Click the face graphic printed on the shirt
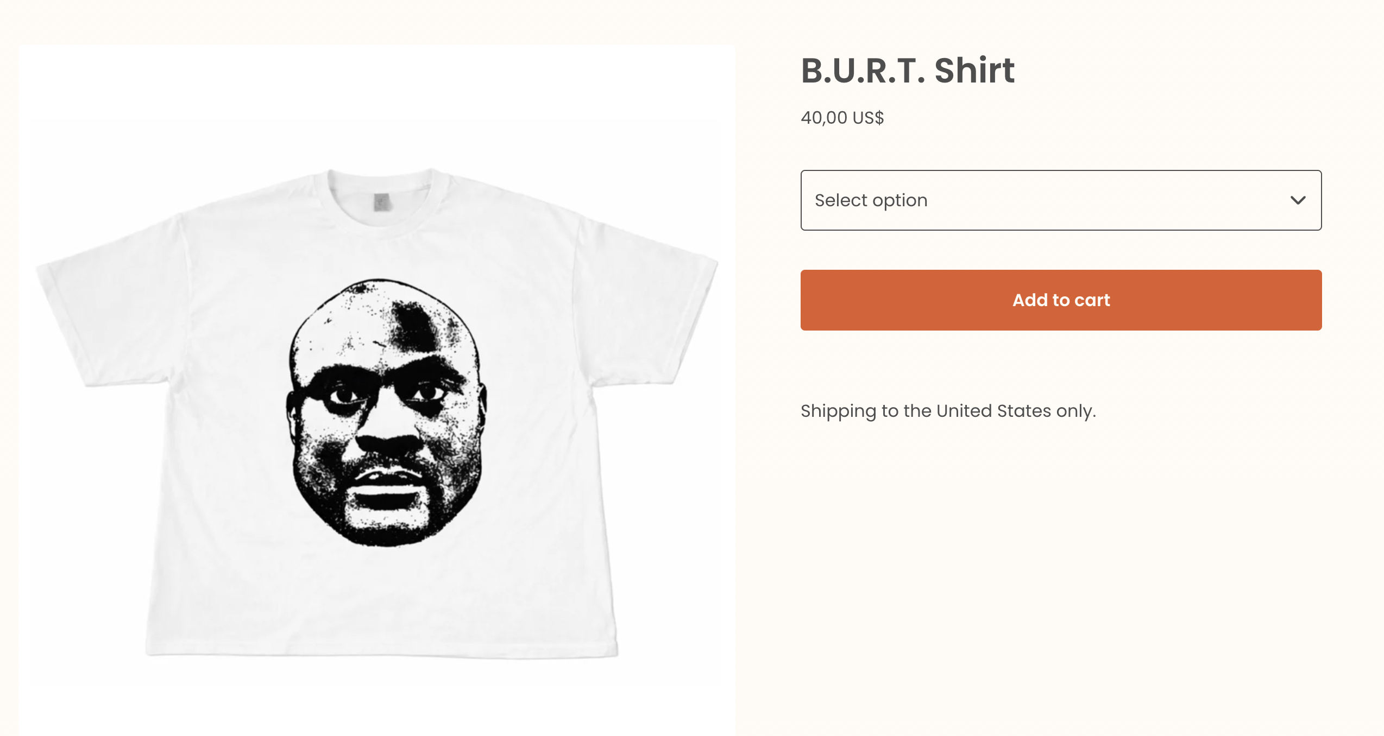Viewport: 1384px width, 736px height. coord(386,413)
